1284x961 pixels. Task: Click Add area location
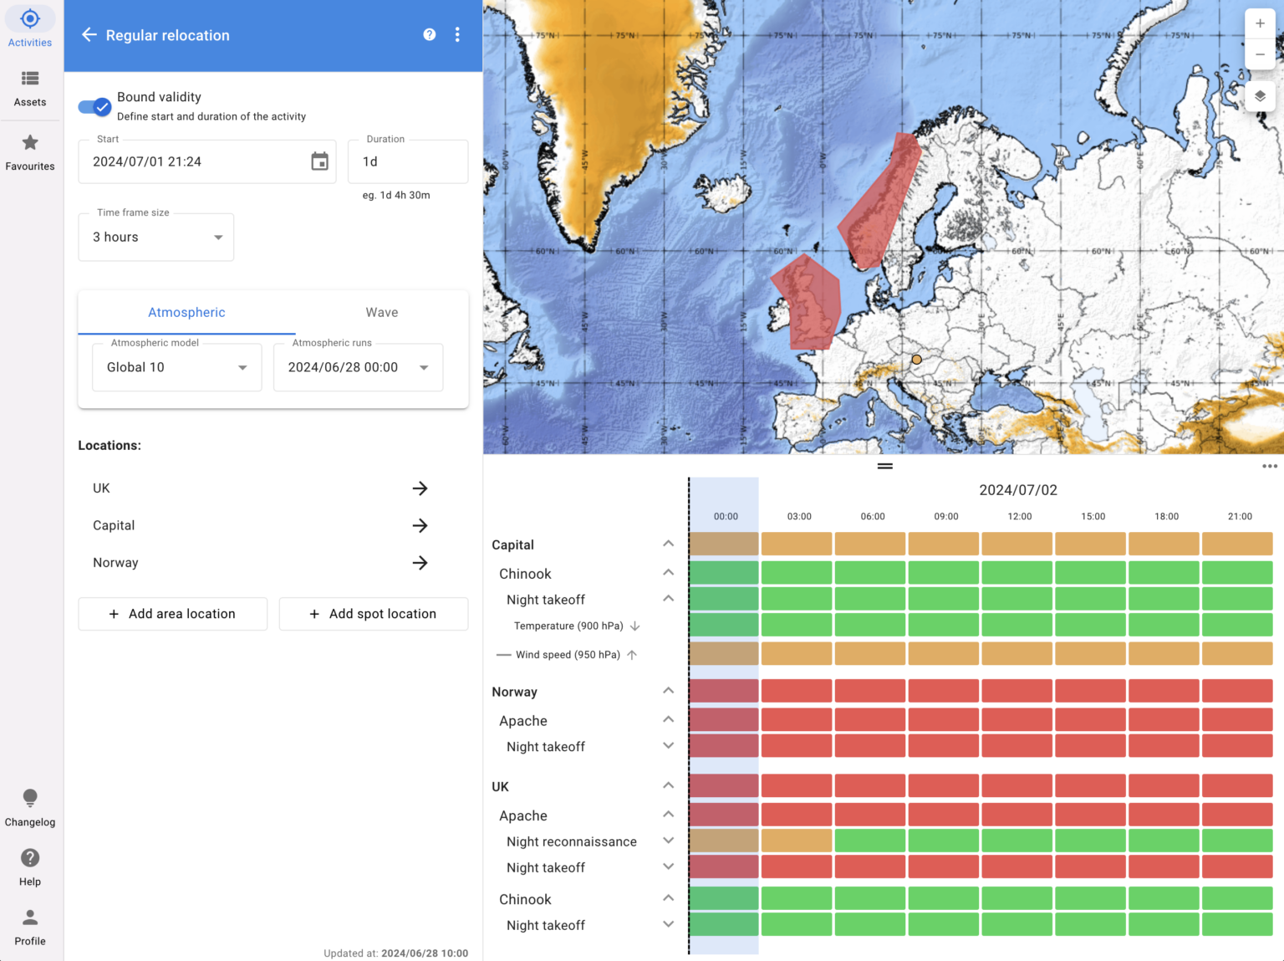click(x=172, y=613)
